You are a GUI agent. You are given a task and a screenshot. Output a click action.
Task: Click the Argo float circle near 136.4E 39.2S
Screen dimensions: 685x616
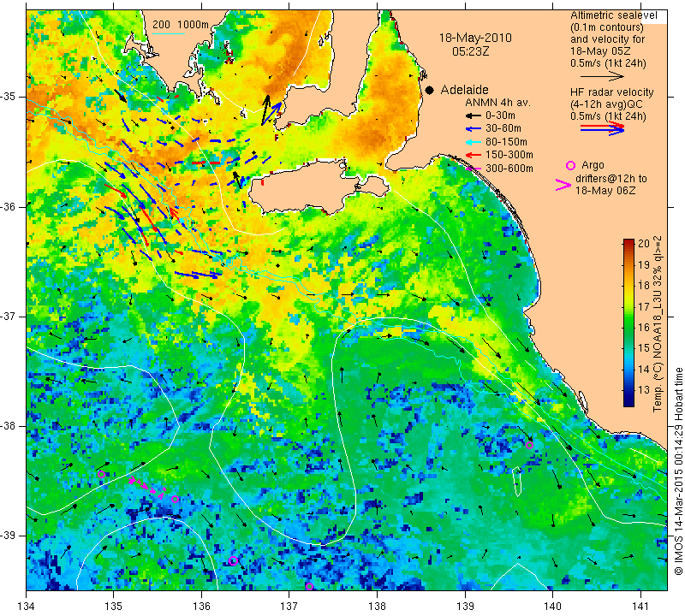pos(233,561)
